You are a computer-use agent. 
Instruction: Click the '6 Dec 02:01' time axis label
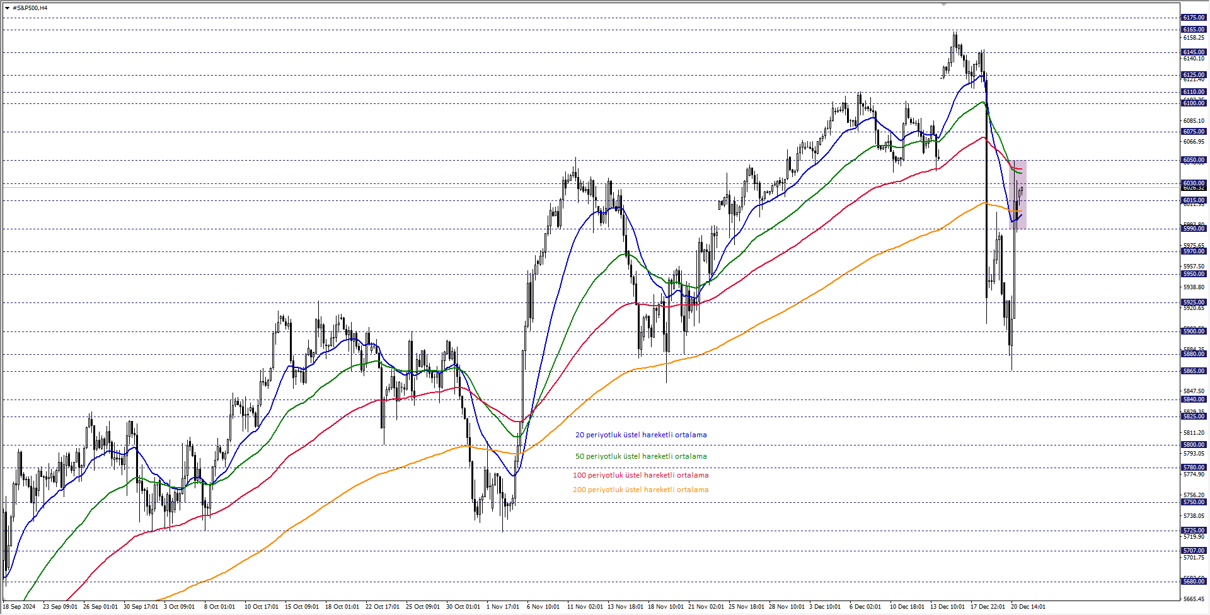click(x=865, y=607)
